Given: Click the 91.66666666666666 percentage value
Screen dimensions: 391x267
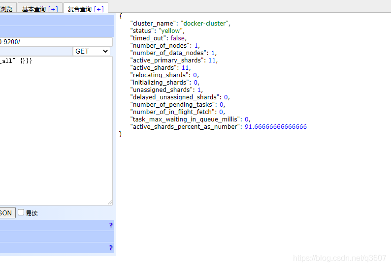Looking at the screenshot, I should pyautogui.click(x=276, y=127).
